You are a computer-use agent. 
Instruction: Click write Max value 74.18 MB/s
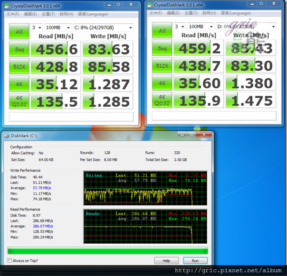coord(42,199)
